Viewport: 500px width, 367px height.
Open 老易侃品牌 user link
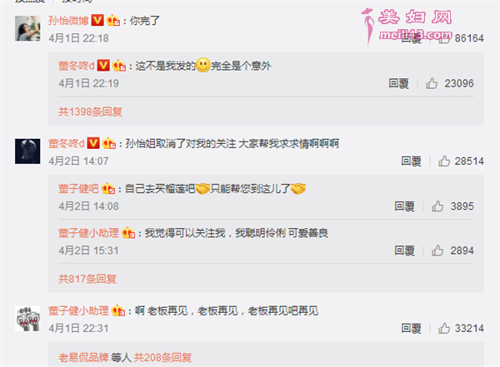(x=83, y=358)
